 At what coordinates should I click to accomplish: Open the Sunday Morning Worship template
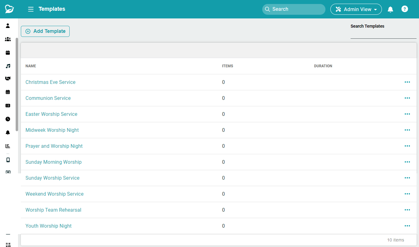click(53, 162)
